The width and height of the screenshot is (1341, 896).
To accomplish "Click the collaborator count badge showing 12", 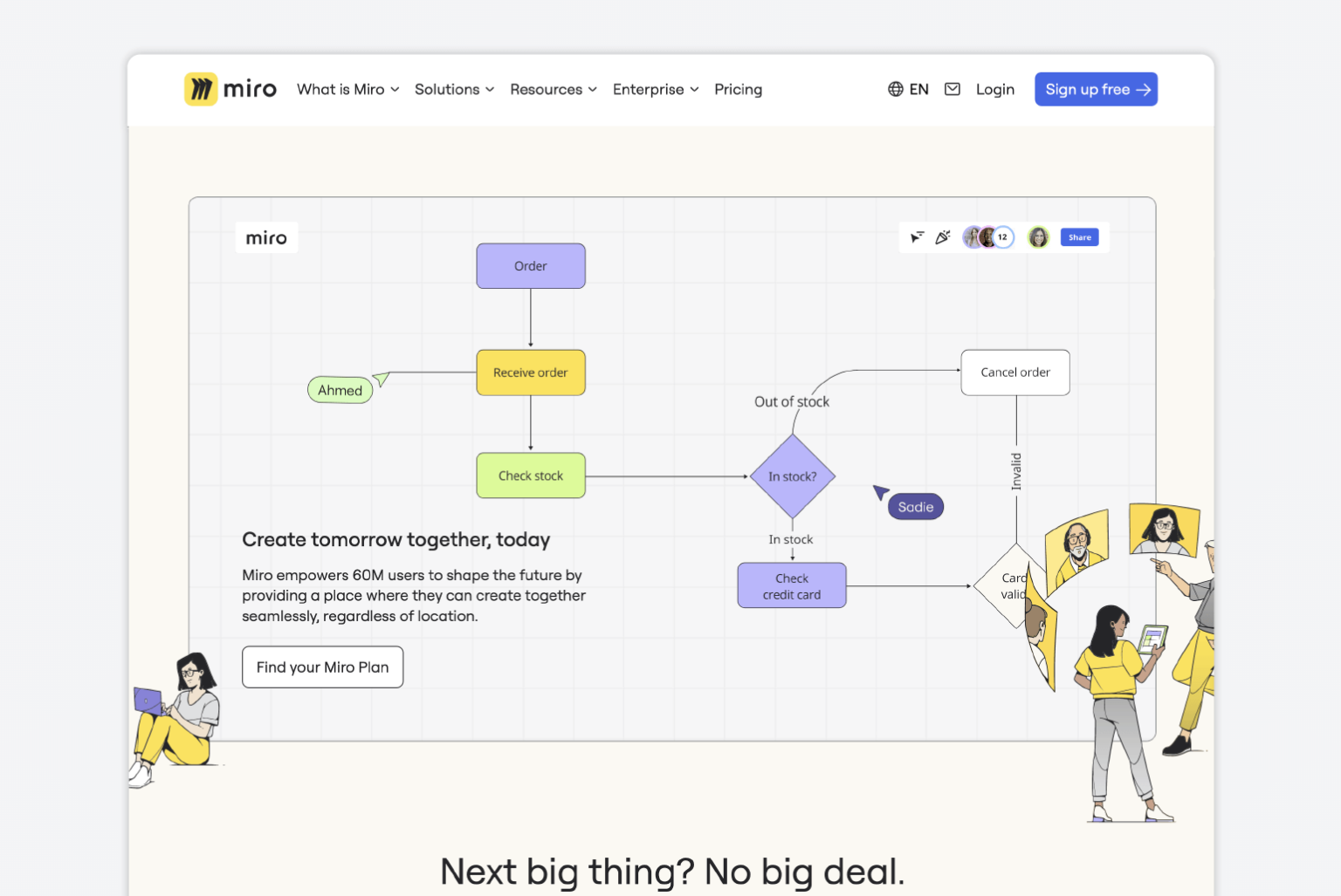I will (x=1001, y=236).
